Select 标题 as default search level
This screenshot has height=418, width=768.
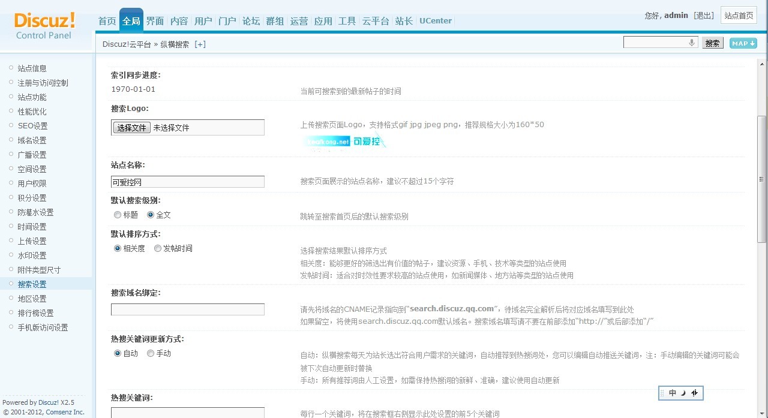(x=118, y=215)
